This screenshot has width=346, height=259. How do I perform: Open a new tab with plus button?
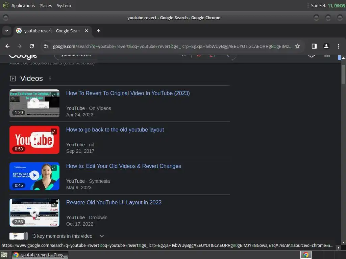tap(99, 31)
